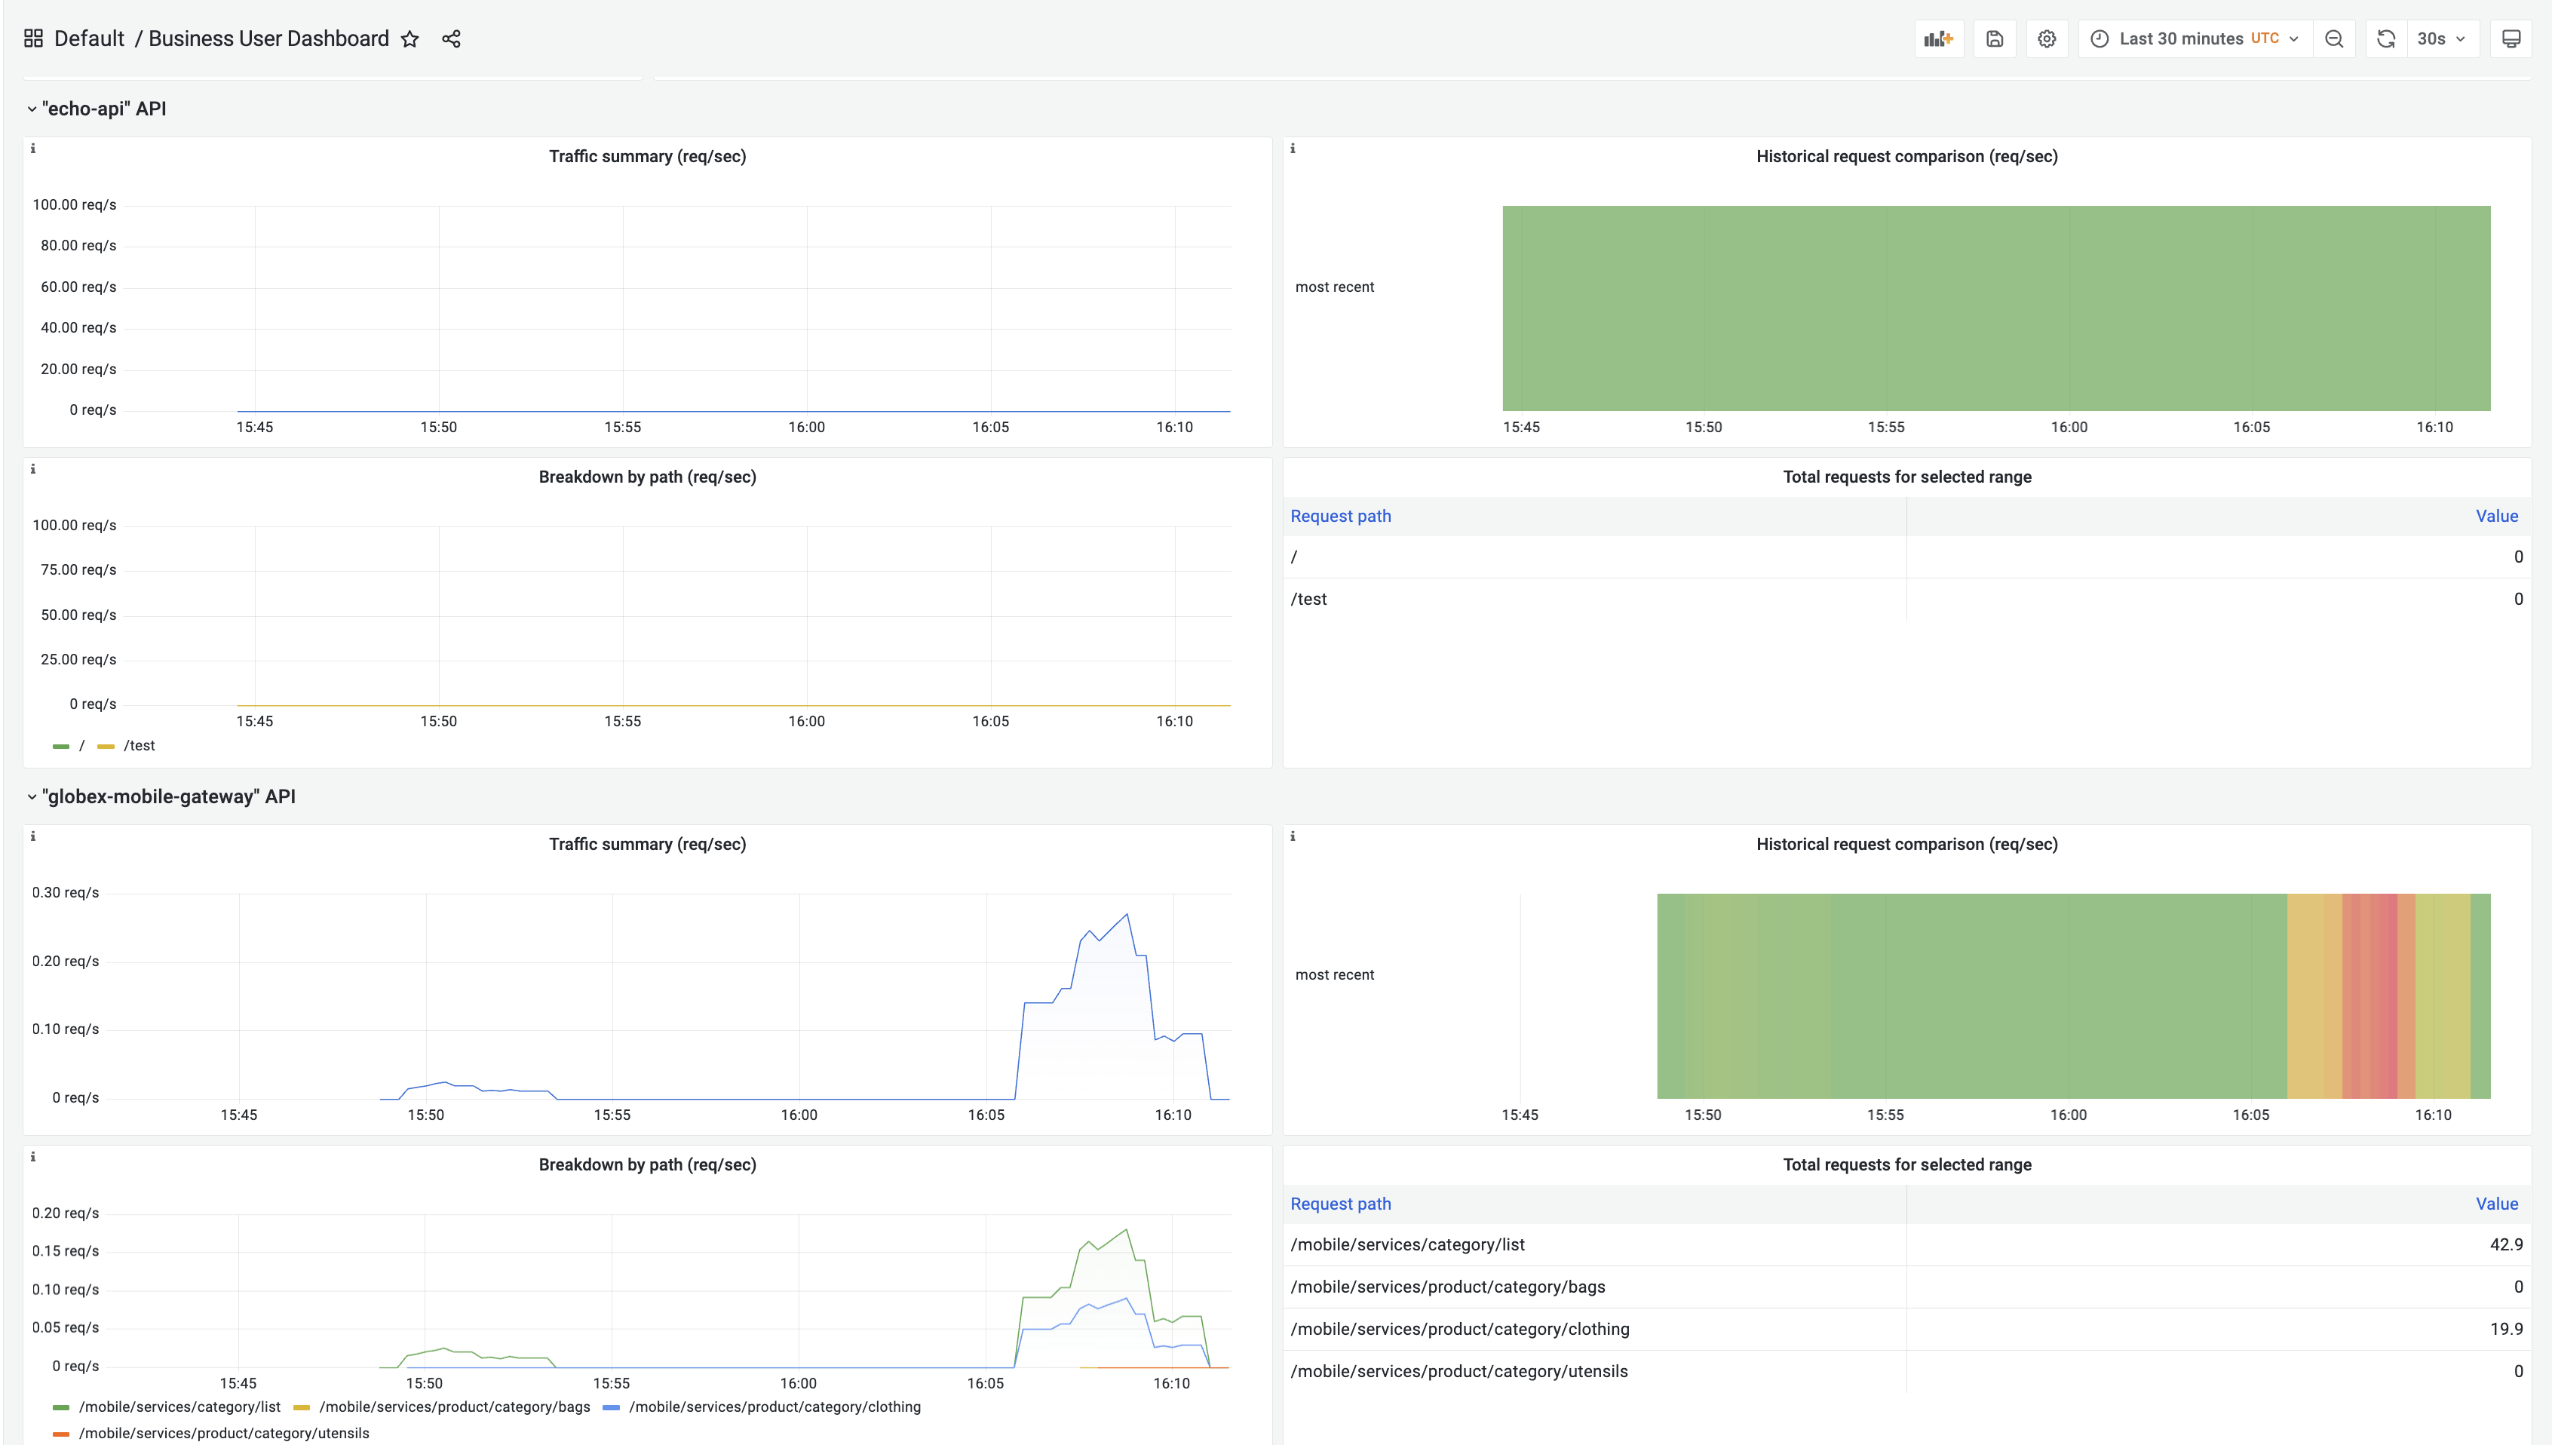
Task: Toggle /mobile/services/product/category/clothing legend series
Action: pyautogui.click(x=775, y=1407)
